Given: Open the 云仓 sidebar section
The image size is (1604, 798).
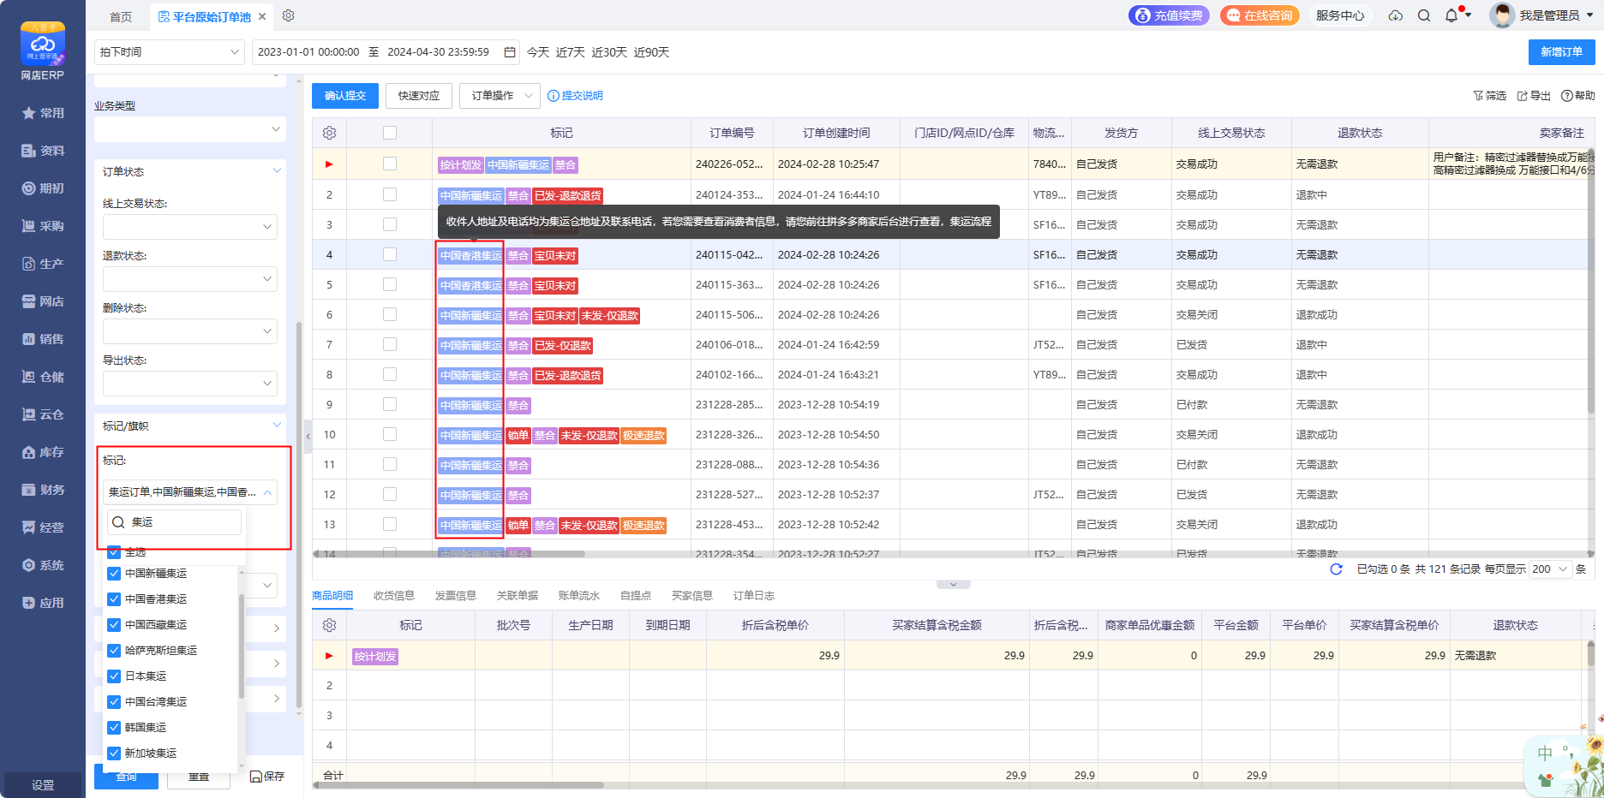Looking at the screenshot, I should 43,414.
